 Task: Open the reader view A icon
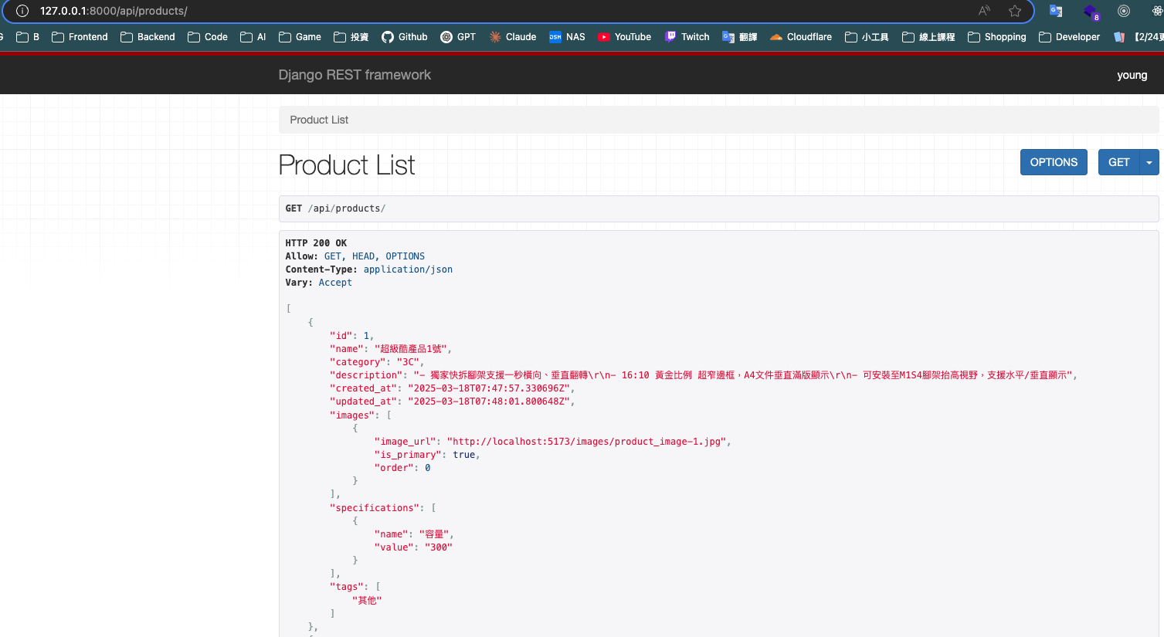coord(984,10)
